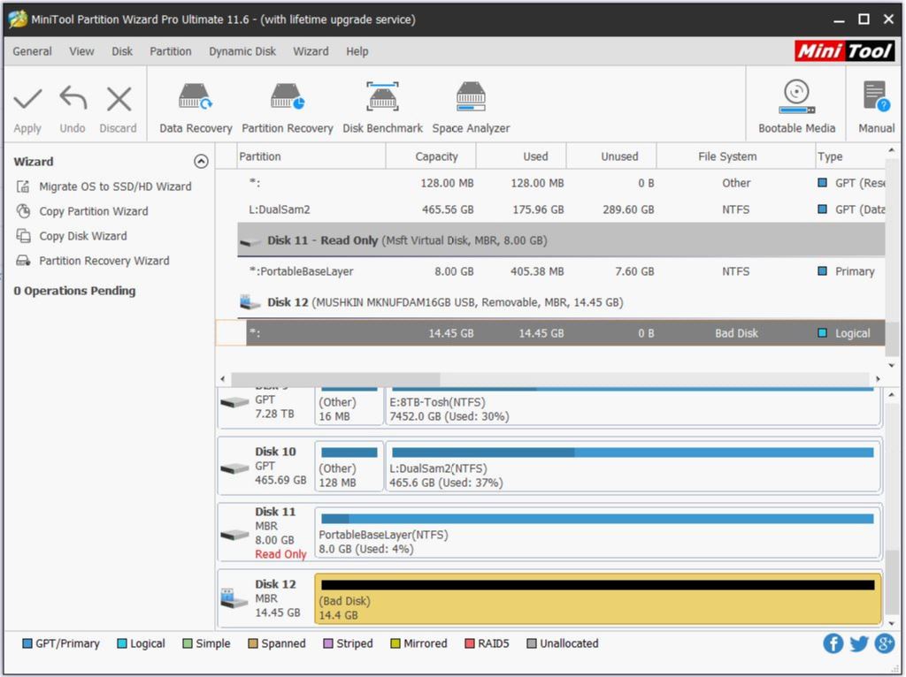This screenshot has height=677, width=906.
Task: Open the Dynamic Disk menu
Action: pos(242,51)
